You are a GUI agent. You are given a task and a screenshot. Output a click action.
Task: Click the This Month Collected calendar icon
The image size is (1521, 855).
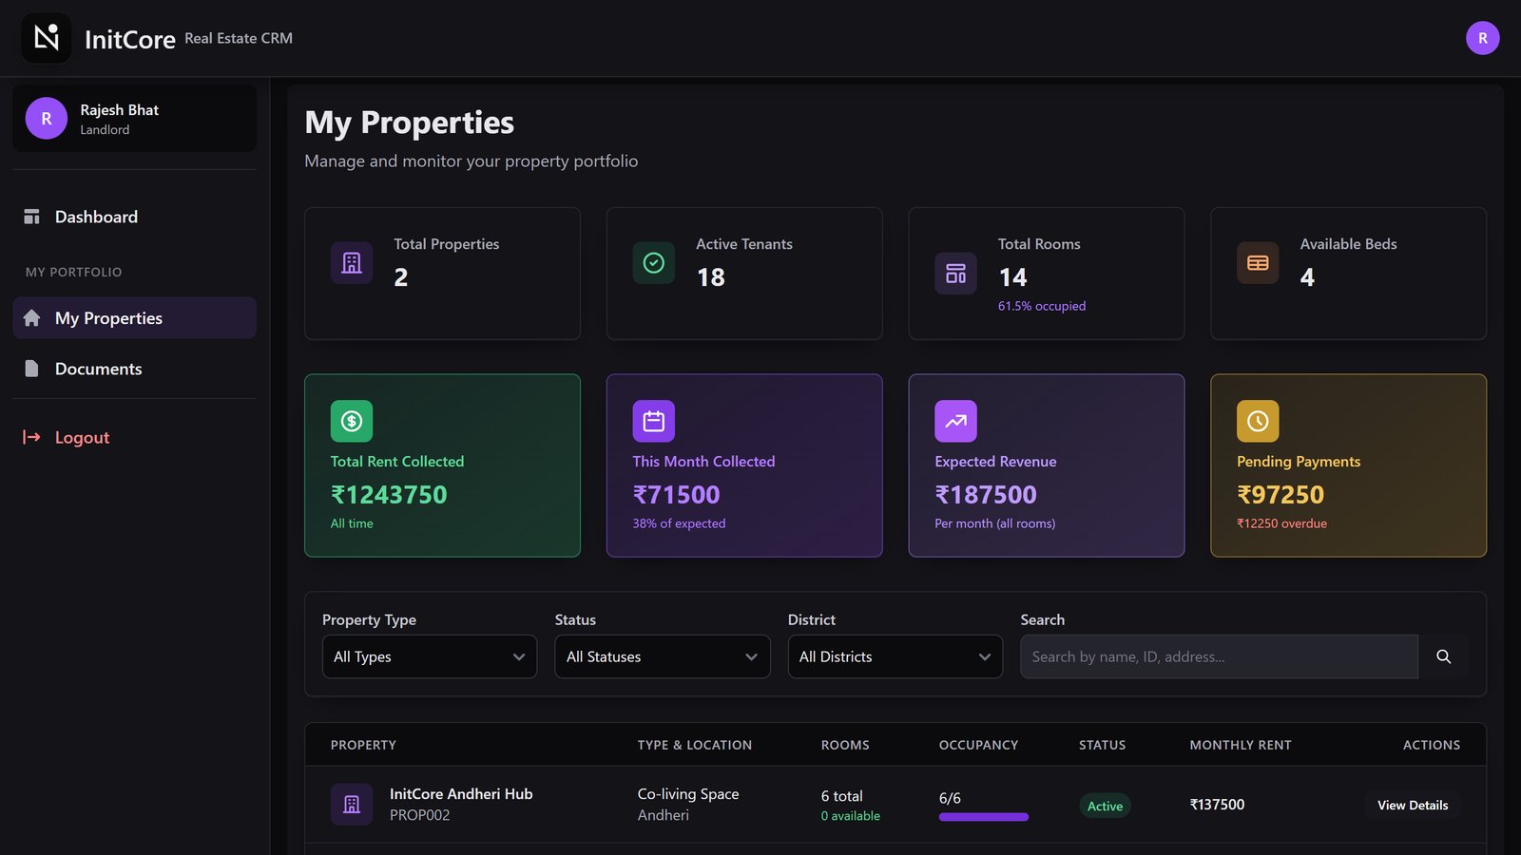tap(654, 421)
